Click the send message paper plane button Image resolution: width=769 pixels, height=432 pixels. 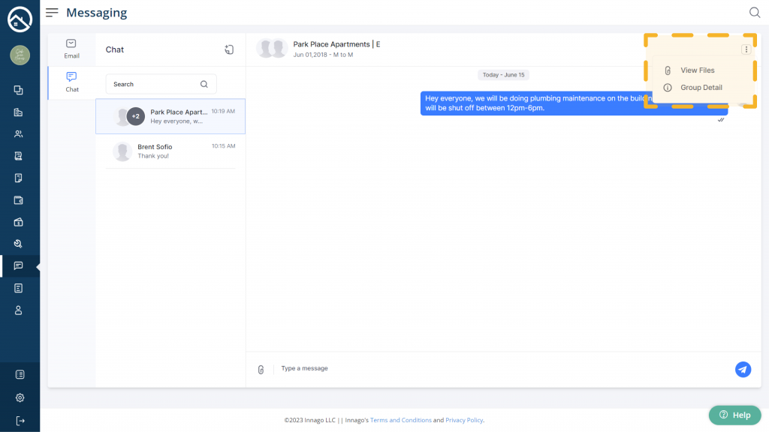pos(743,369)
